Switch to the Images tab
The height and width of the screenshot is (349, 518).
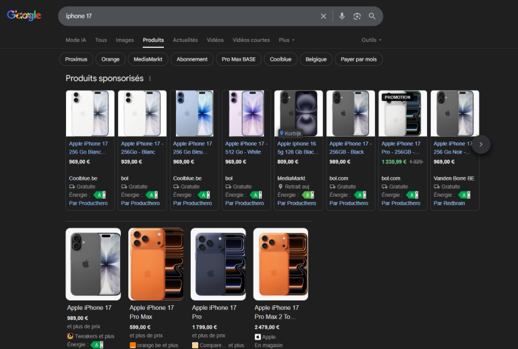(x=125, y=40)
